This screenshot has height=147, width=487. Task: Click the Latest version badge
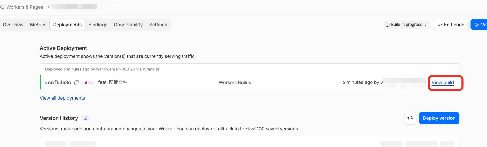point(87,83)
